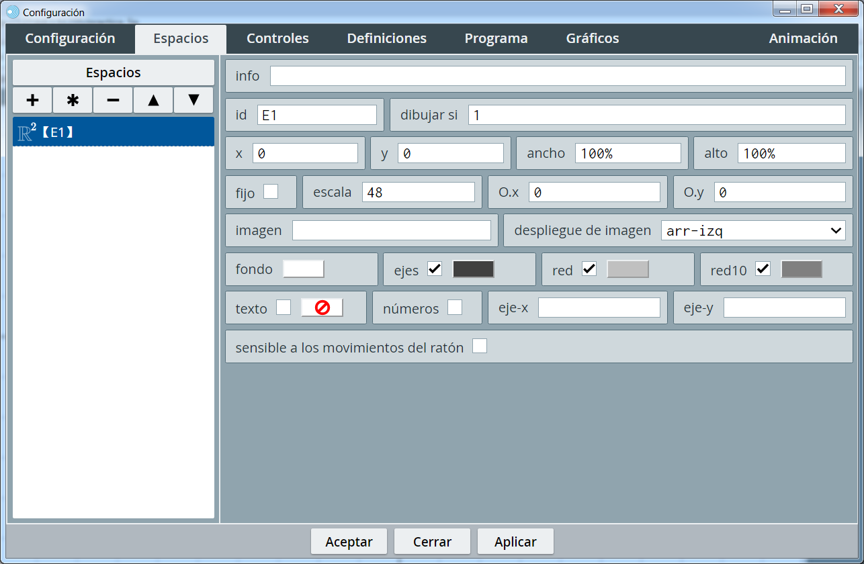Image resolution: width=864 pixels, height=564 pixels.
Task: Open the despliegue de imagen dropdown
Action: (753, 230)
